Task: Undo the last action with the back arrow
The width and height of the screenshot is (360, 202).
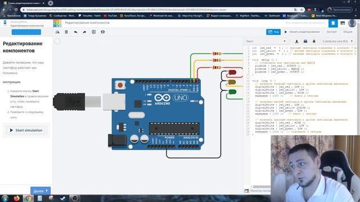Action: coord(75,32)
